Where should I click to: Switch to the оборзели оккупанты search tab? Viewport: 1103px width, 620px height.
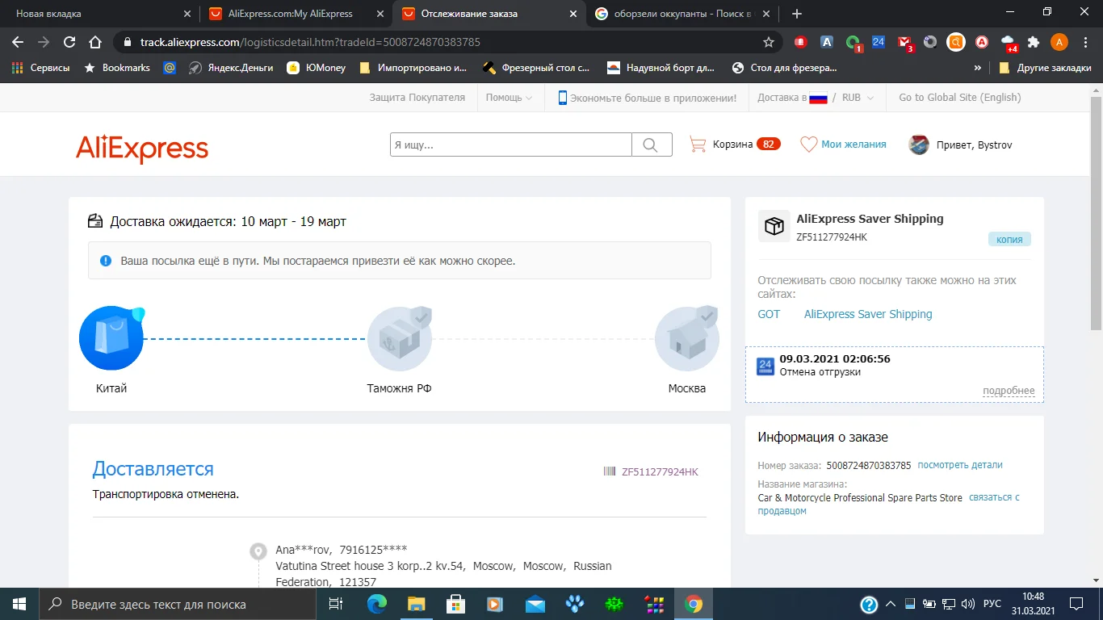pos(682,14)
